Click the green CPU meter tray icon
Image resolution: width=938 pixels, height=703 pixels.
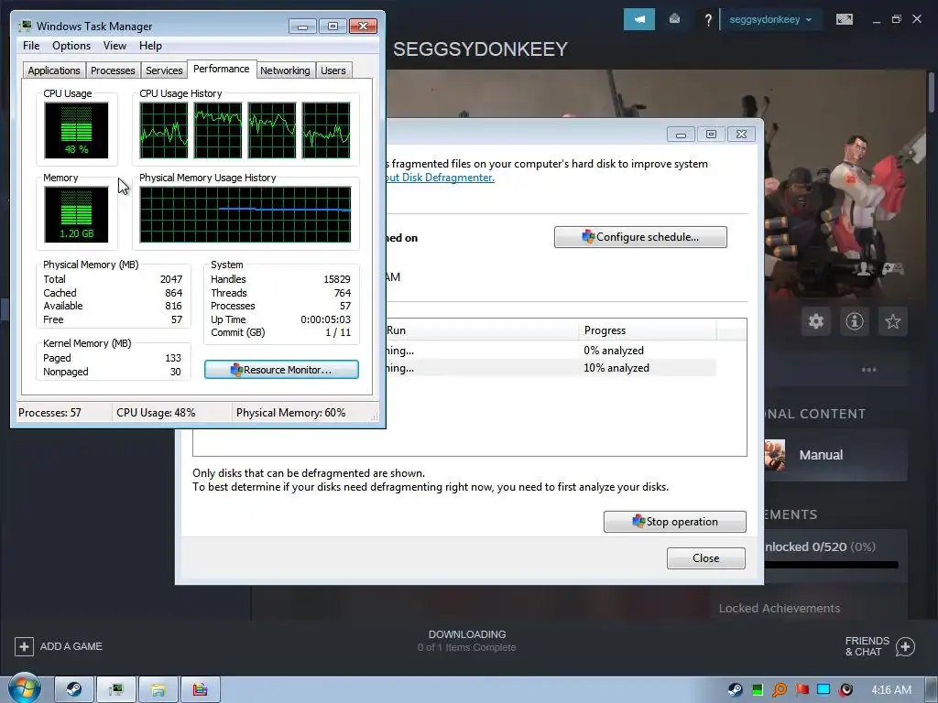point(758,690)
